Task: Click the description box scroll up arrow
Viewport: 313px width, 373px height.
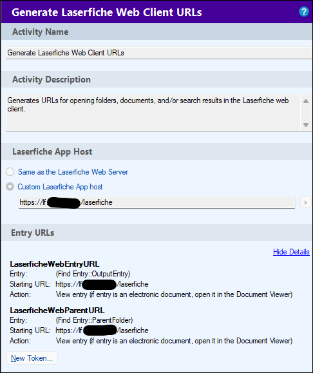Action: point(306,101)
